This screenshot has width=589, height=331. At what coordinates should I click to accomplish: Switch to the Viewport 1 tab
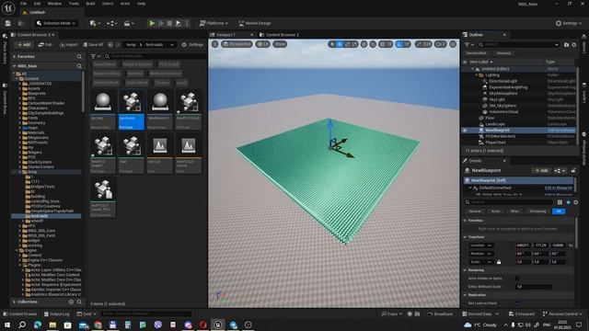(225, 35)
